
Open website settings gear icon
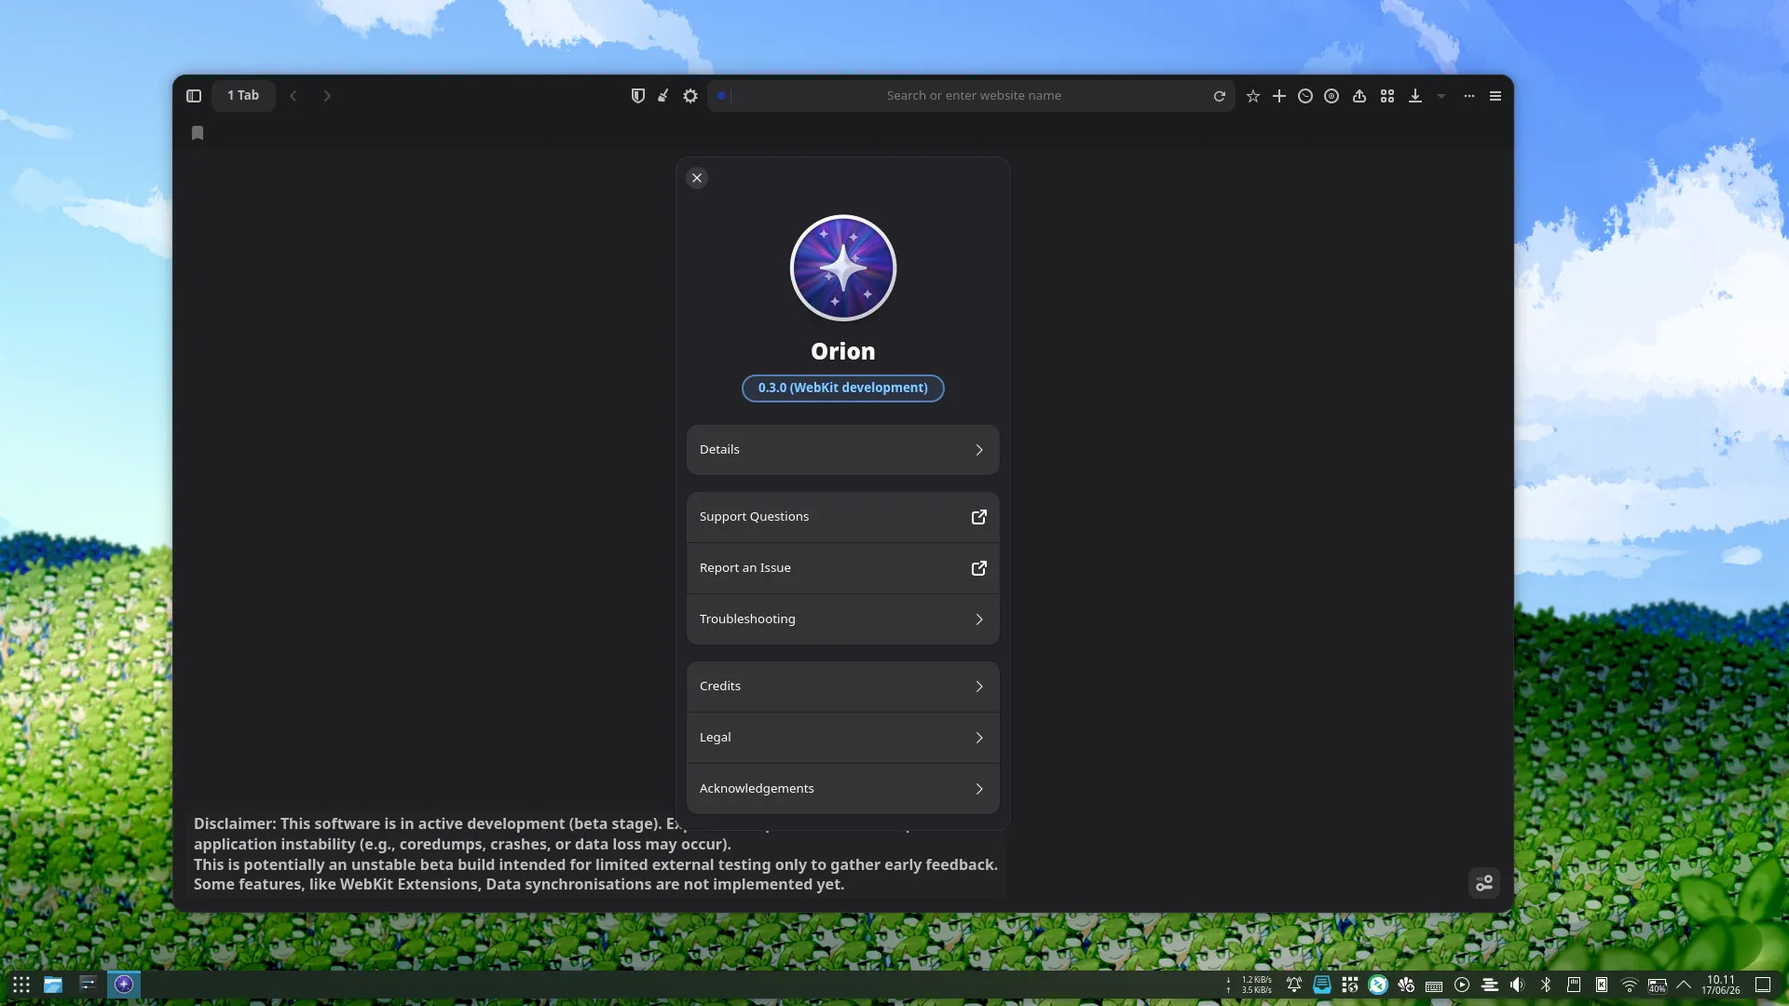690,96
